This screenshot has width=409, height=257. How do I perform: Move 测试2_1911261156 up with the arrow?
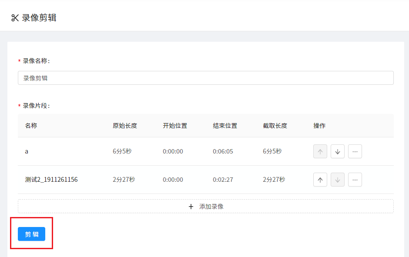click(320, 180)
